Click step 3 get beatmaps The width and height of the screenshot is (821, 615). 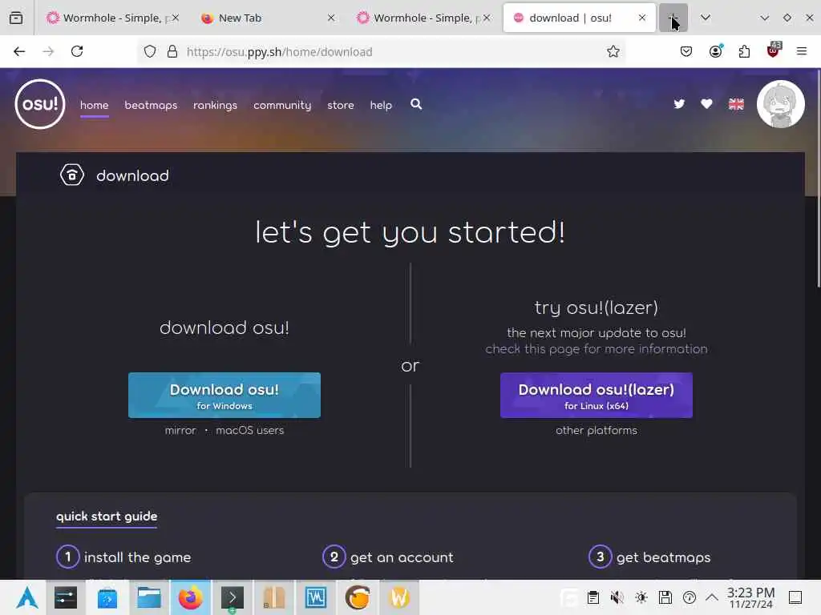[649, 557]
